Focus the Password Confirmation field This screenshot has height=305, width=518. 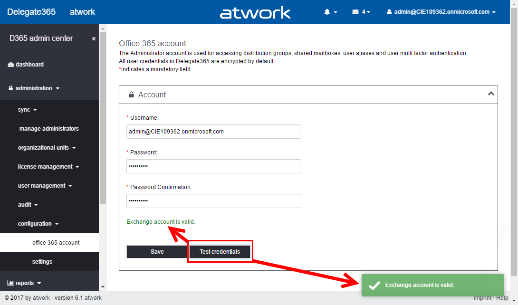click(x=214, y=201)
